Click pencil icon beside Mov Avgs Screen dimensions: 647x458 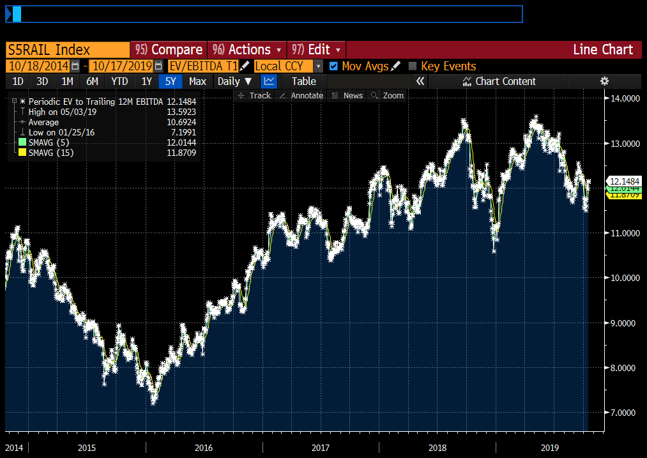coord(396,66)
